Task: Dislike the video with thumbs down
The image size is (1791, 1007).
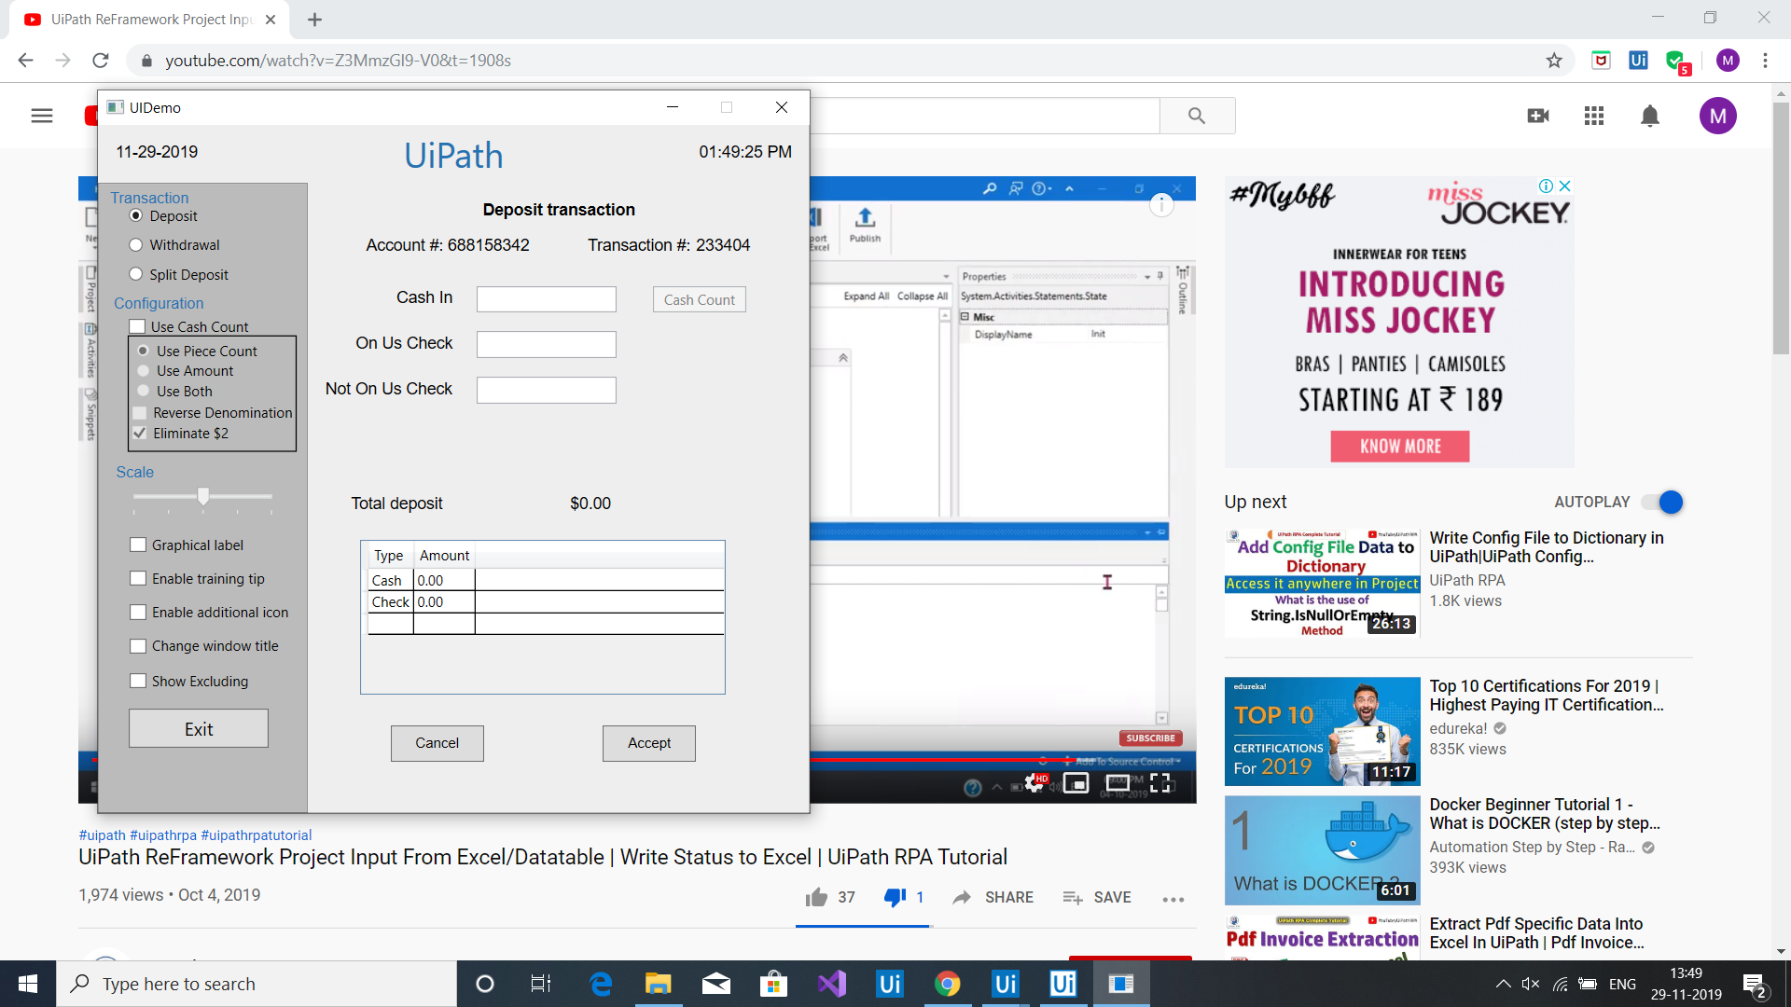Action: pos(895,897)
